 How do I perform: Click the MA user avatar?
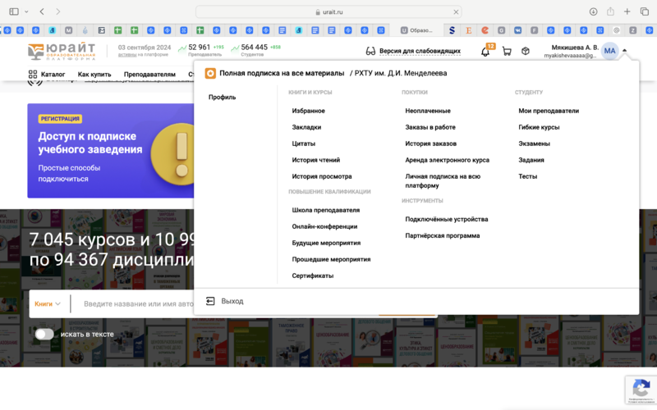point(609,51)
